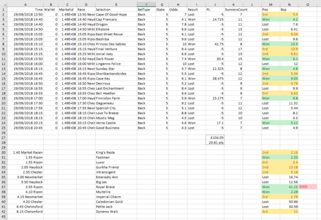Select the 'East Street Revue' cell
Screen dimensions: 321x220
[x=116, y=34]
